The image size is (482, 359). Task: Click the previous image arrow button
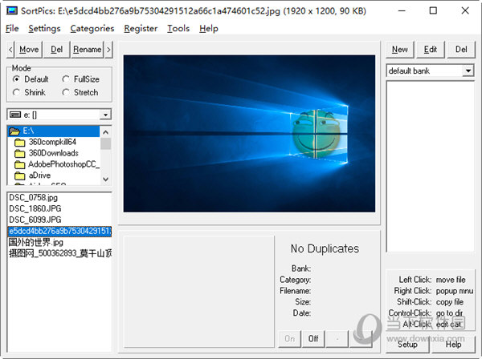click(x=10, y=50)
